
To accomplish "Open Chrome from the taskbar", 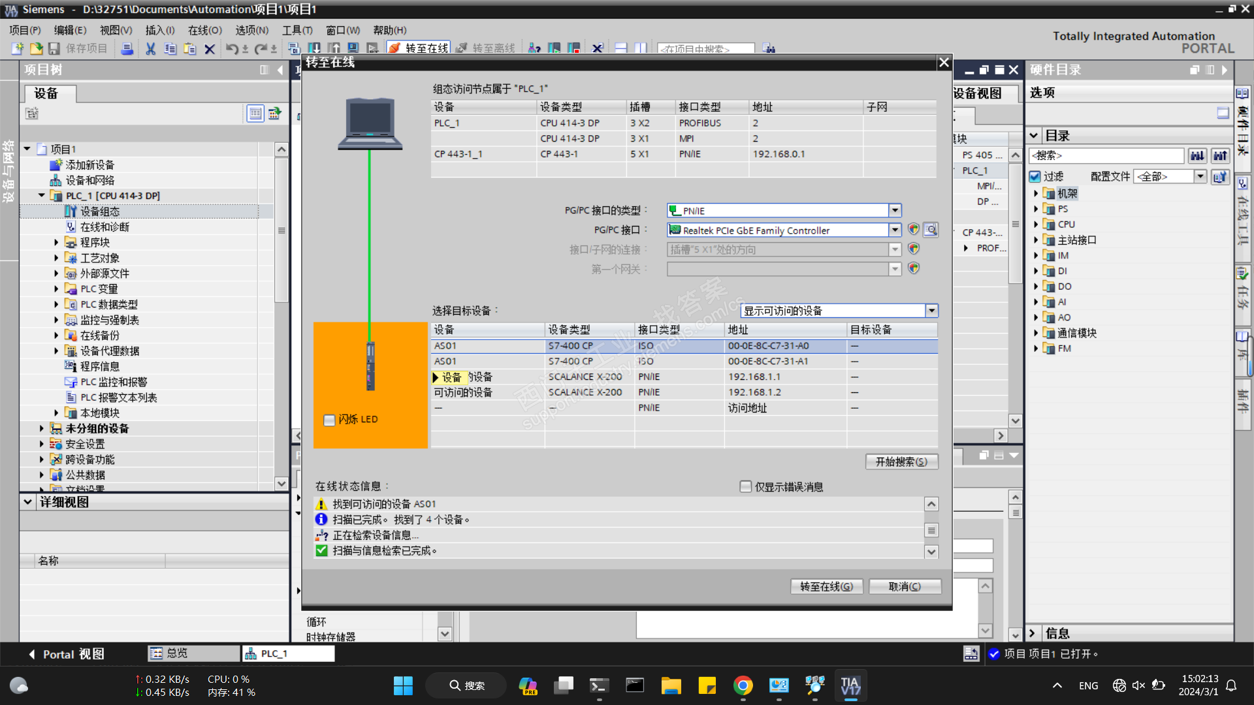I will click(743, 685).
